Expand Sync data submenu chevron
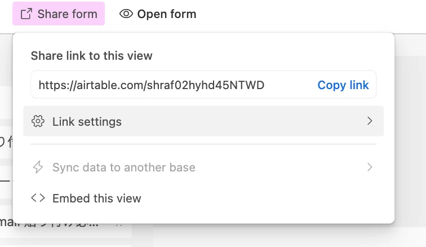The height and width of the screenshot is (247, 426). coord(370,167)
